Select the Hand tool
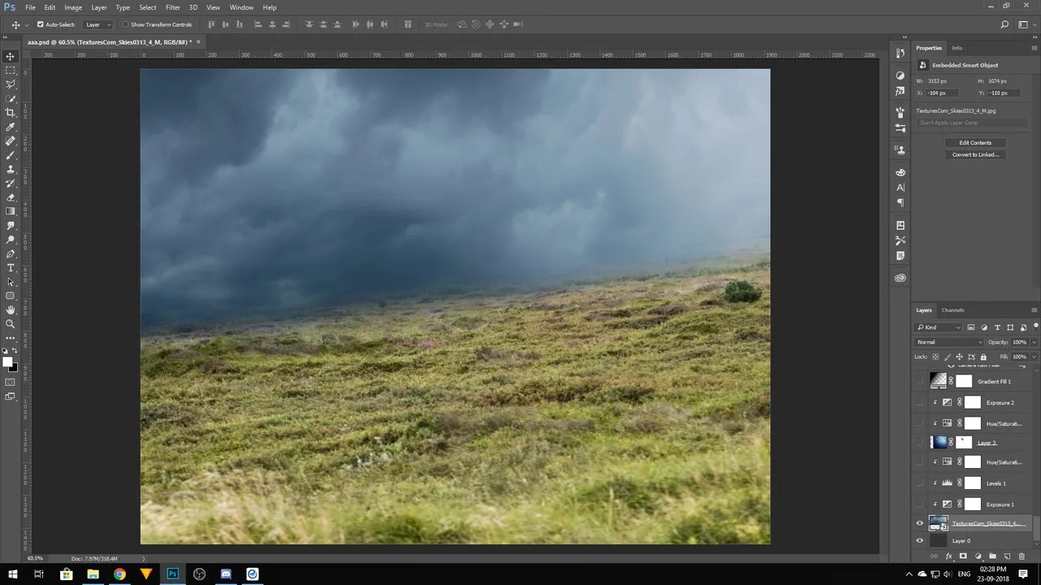1041x585 pixels. [11, 310]
